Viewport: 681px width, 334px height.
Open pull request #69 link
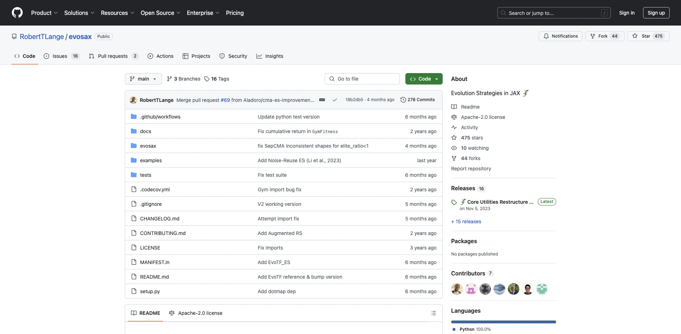pyautogui.click(x=225, y=100)
